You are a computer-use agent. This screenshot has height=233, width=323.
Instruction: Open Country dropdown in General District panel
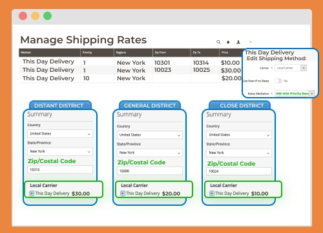pos(150,135)
